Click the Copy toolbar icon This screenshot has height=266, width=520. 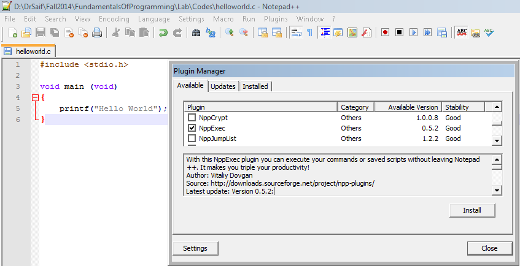coord(130,32)
